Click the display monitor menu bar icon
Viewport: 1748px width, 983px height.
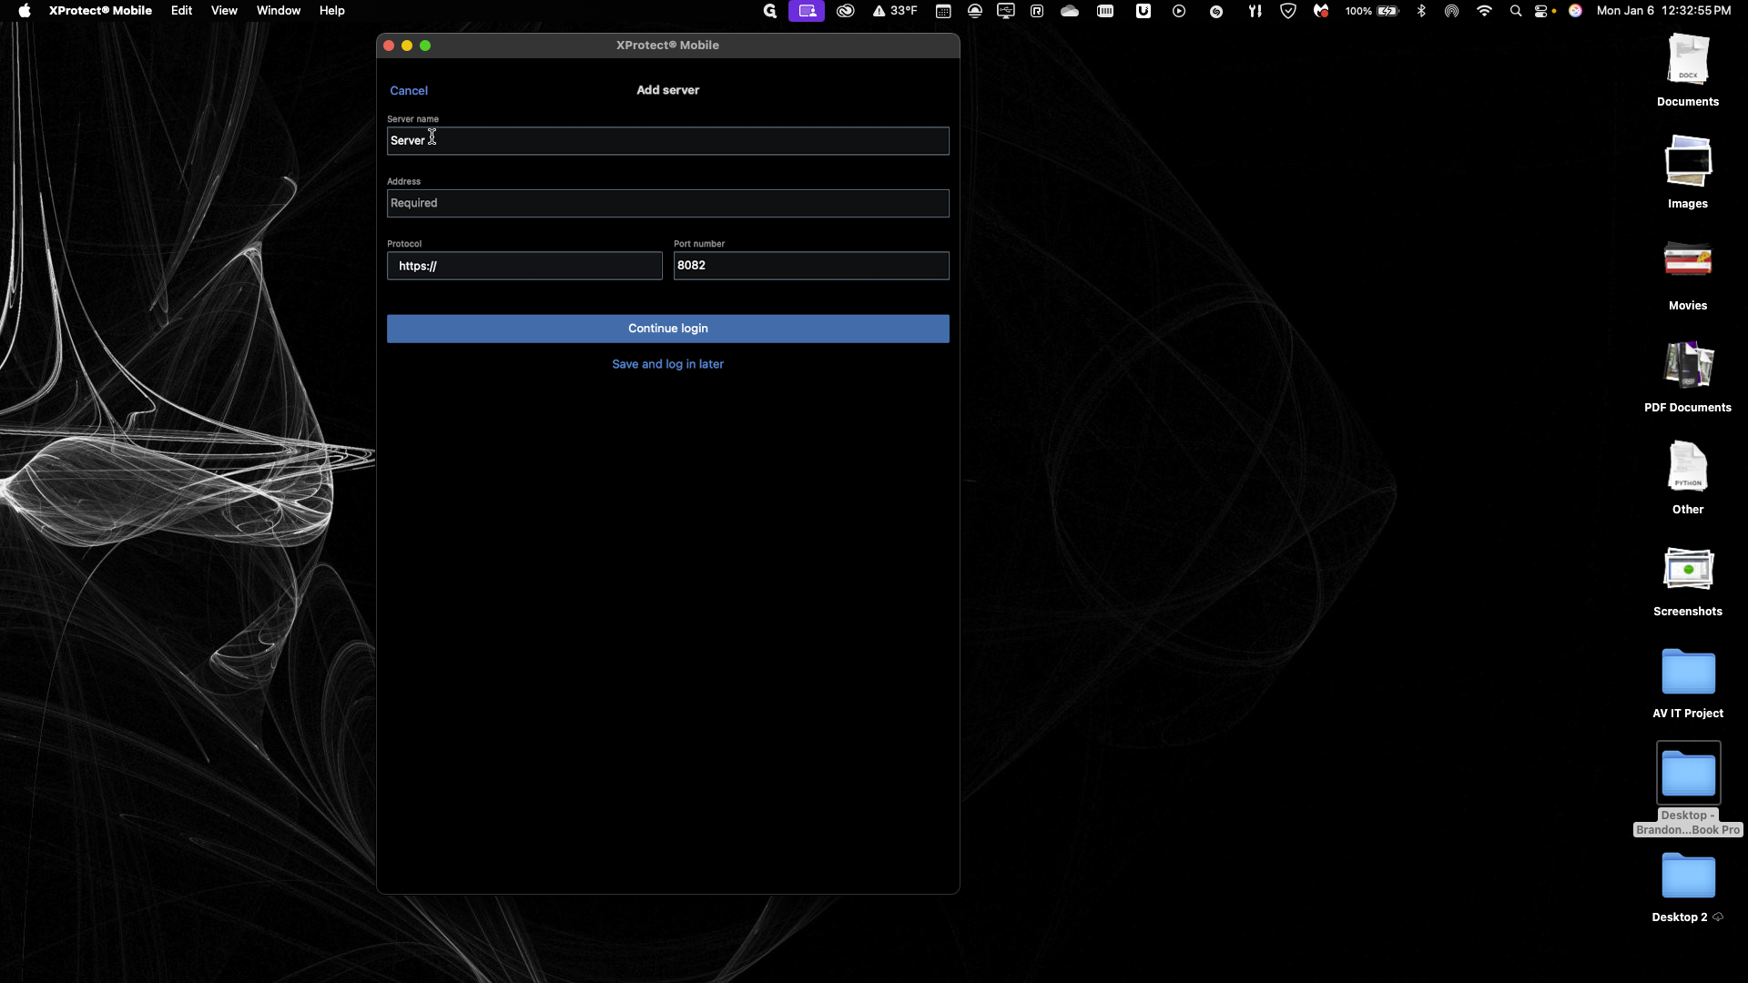pyautogui.click(x=1006, y=11)
